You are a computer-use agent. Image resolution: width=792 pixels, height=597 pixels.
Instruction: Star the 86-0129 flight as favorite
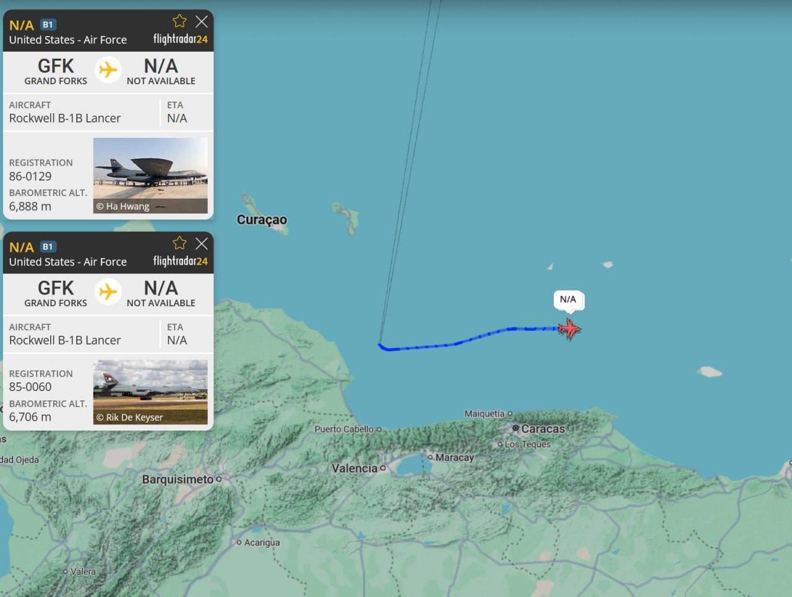(179, 21)
